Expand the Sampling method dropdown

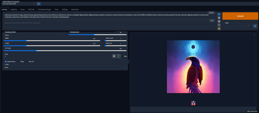(x=34, y=35)
